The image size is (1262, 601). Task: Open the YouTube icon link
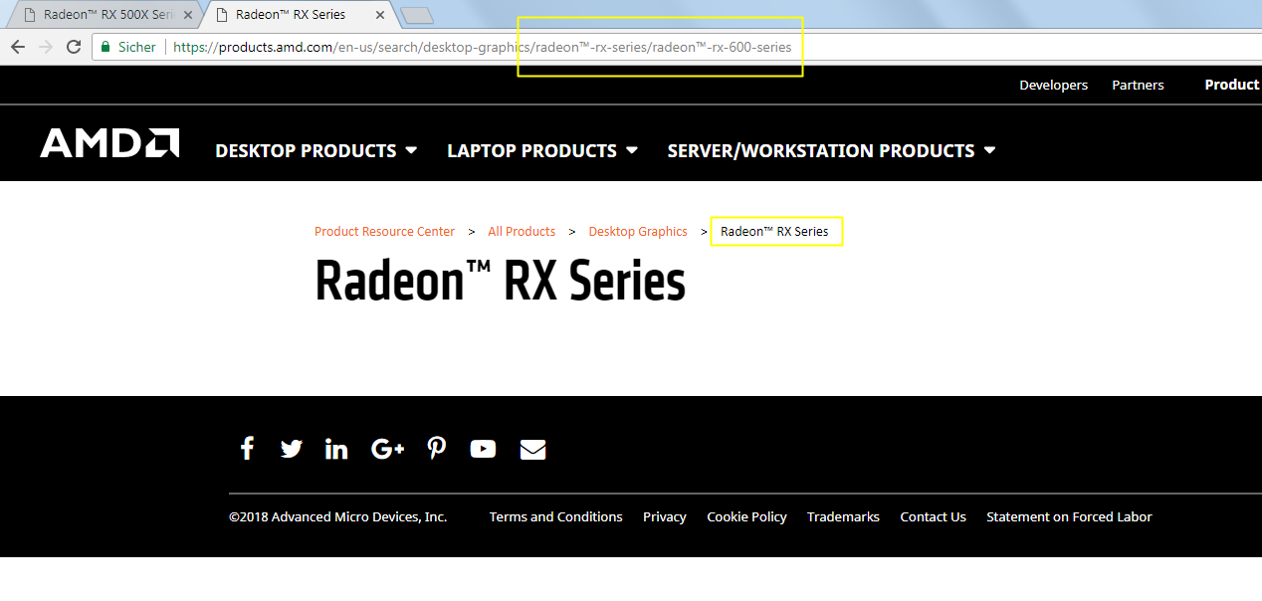tap(483, 449)
